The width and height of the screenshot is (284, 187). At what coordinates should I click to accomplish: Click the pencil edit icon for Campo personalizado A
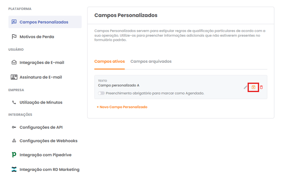click(246, 88)
